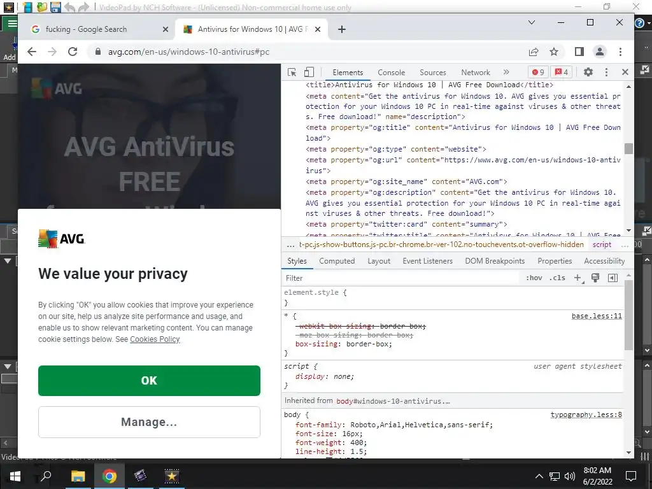Open the Windows Start menu

pyautogui.click(x=15, y=476)
